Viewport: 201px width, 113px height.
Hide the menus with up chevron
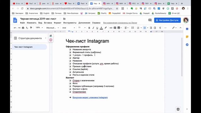coord(180,28)
